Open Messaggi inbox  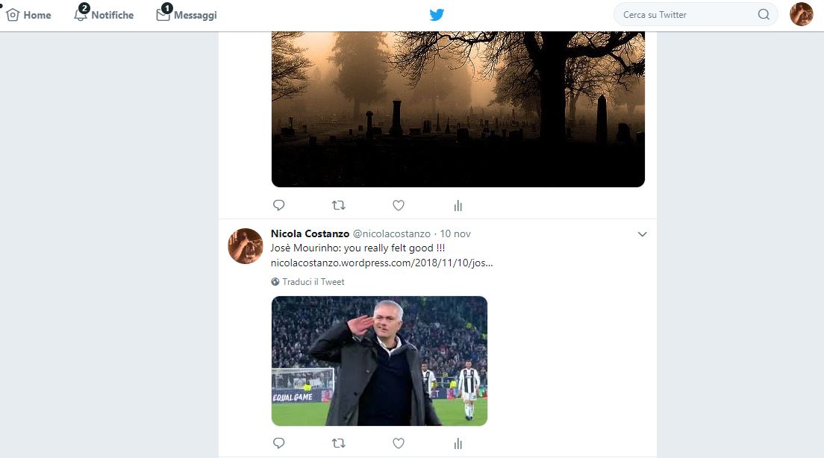click(x=187, y=15)
